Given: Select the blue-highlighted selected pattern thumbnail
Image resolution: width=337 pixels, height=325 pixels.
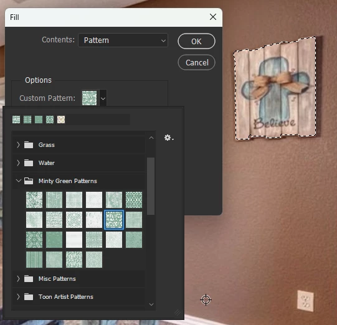Looking at the screenshot, I should pos(114,220).
